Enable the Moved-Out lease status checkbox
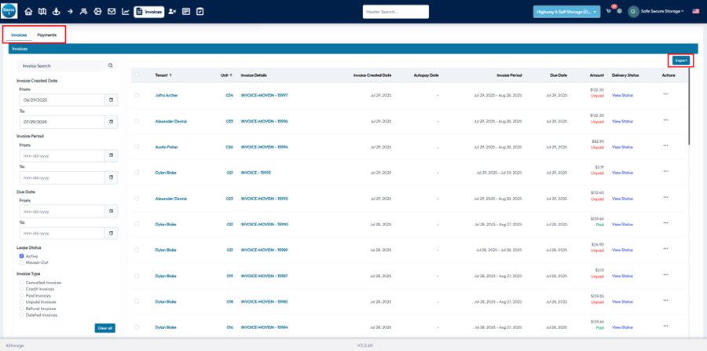 (x=21, y=262)
